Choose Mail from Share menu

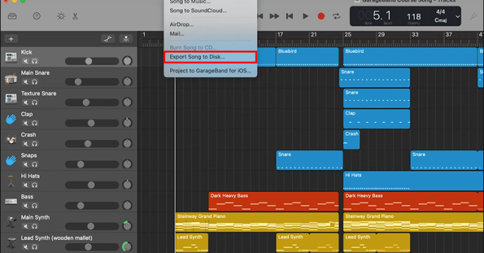tap(177, 34)
